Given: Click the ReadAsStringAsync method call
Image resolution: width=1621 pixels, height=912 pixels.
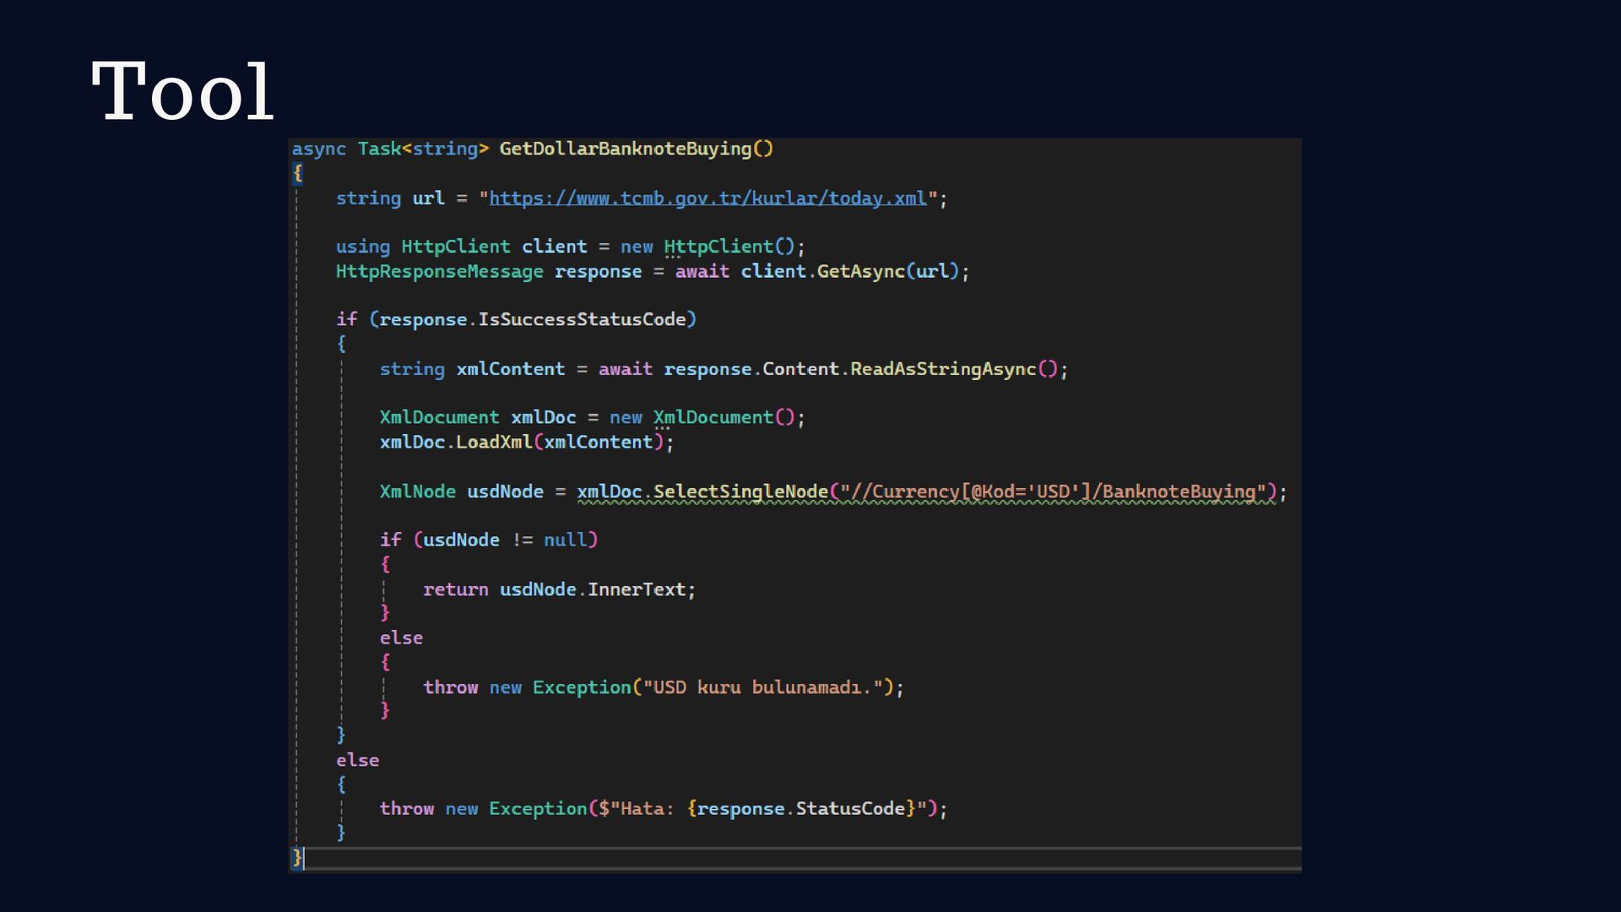Looking at the screenshot, I should (942, 369).
